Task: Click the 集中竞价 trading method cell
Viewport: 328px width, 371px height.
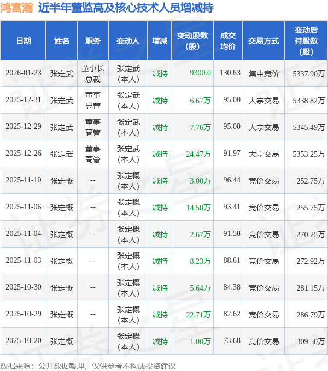Action: coord(263,74)
